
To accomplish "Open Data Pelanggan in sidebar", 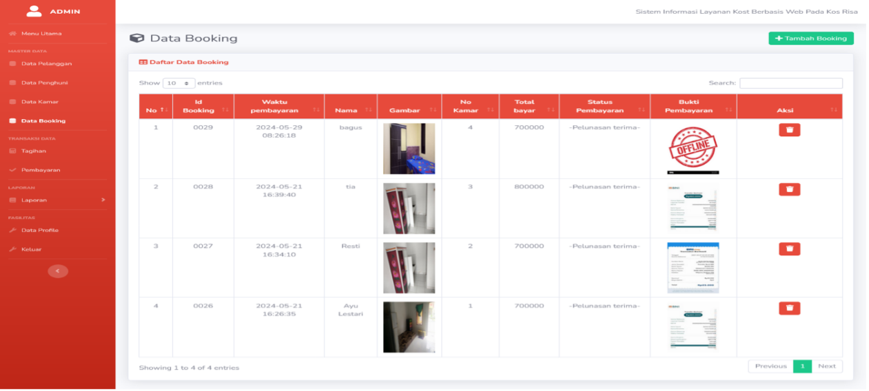I will [x=46, y=64].
